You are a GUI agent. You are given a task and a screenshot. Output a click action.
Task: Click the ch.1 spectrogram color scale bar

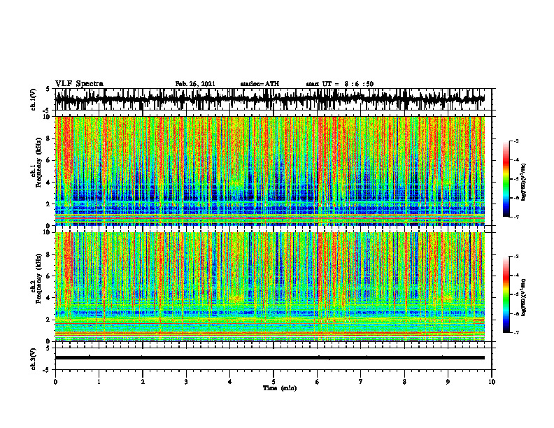coord(506,179)
